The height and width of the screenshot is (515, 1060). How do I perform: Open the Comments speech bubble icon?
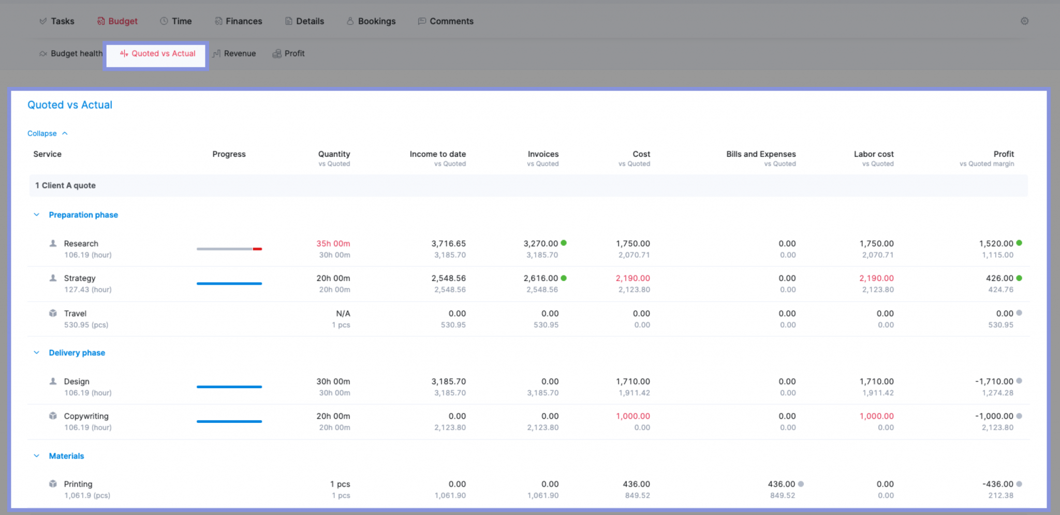(x=421, y=21)
